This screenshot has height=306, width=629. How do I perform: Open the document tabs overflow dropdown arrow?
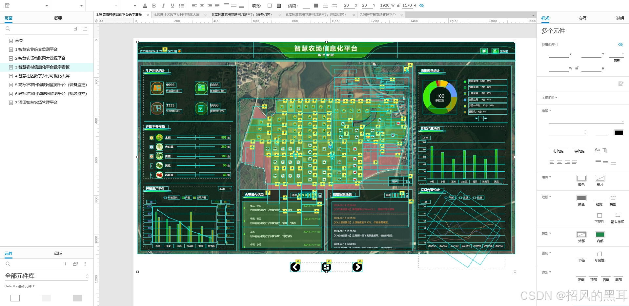click(533, 15)
